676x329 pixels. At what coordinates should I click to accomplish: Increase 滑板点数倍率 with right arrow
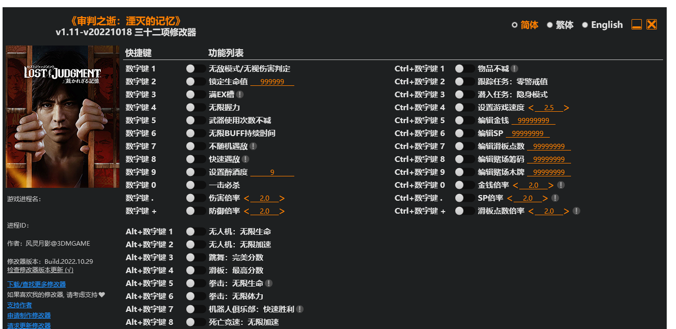[x=566, y=211]
